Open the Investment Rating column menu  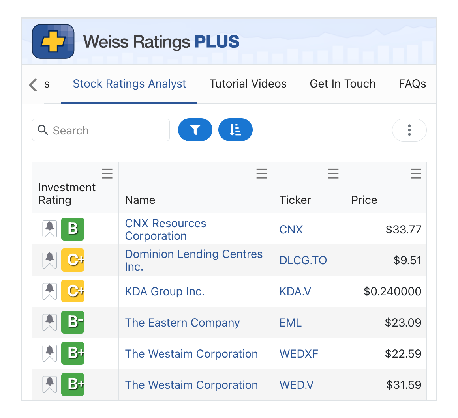click(x=107, y=174)
